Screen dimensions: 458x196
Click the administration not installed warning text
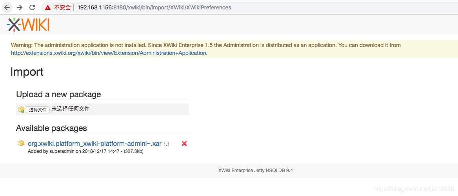(x=205, y=45)
